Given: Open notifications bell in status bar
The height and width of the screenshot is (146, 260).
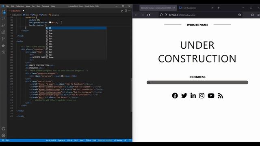Looking at the screenshot, I should tap(130, 140).
